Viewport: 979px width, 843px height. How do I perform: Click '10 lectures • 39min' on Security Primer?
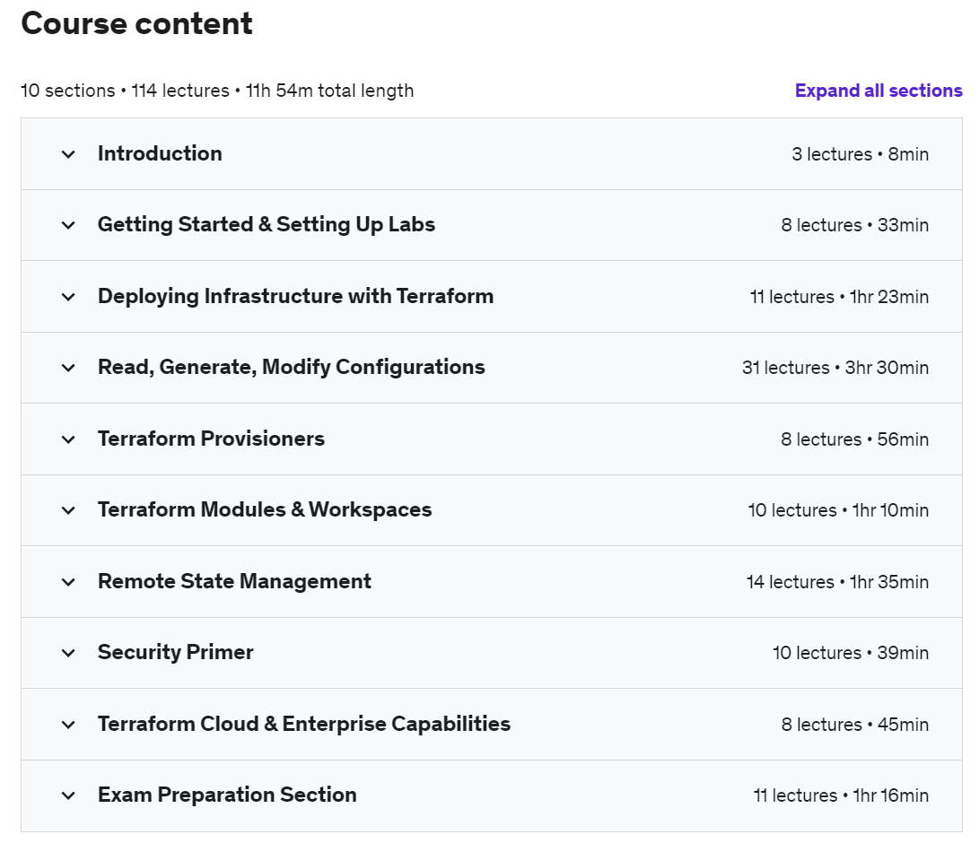(x=850, y=653)
